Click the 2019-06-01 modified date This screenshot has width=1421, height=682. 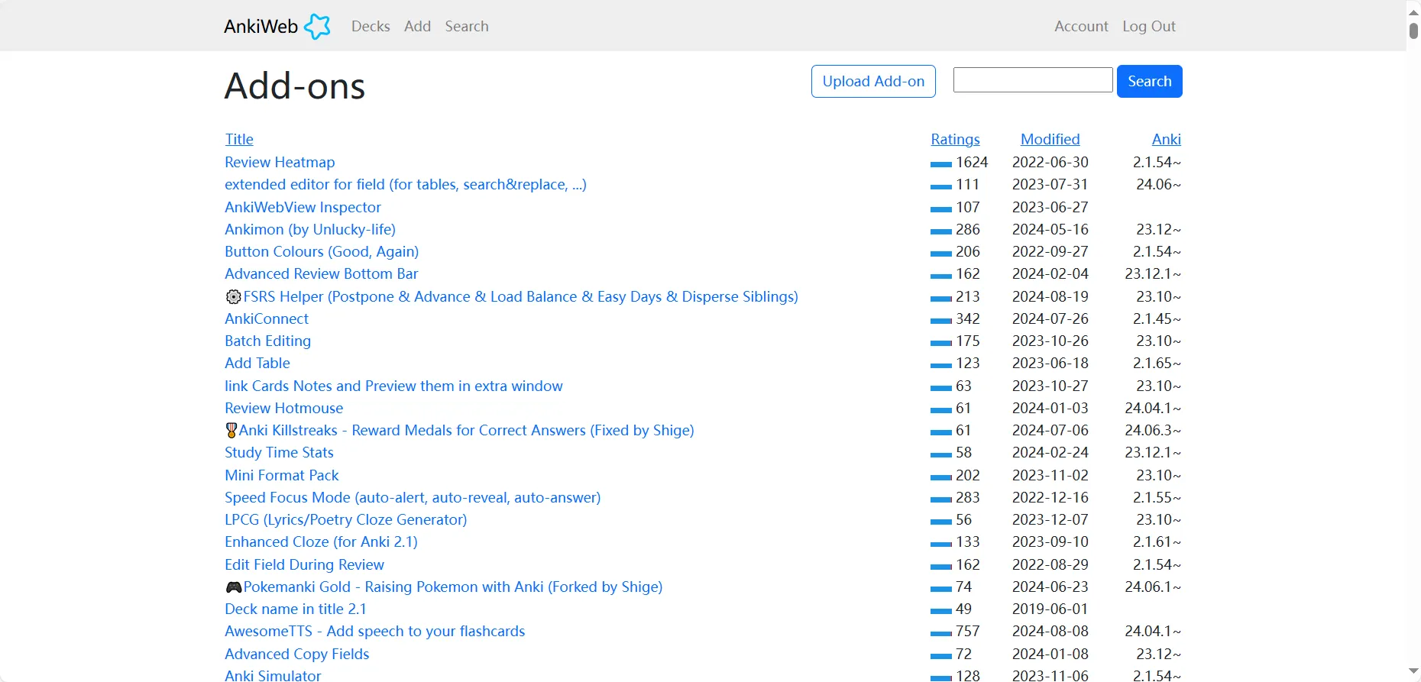[1050, 609]
